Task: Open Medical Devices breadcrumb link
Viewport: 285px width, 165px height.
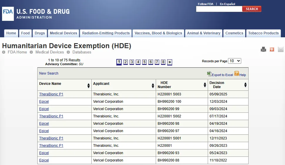Action: click(50, 52)
